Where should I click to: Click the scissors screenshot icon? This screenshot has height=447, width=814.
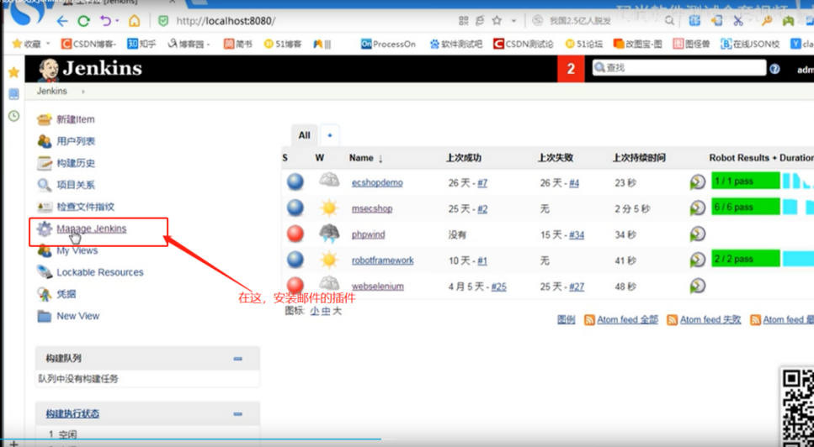click(737, 21)
